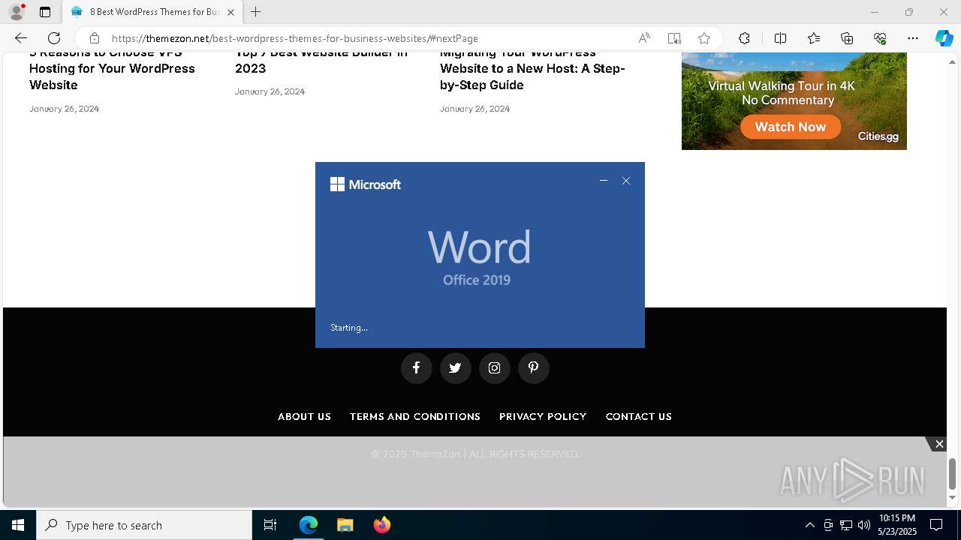Close the Word Office 2019 splash

pos(626,181)
